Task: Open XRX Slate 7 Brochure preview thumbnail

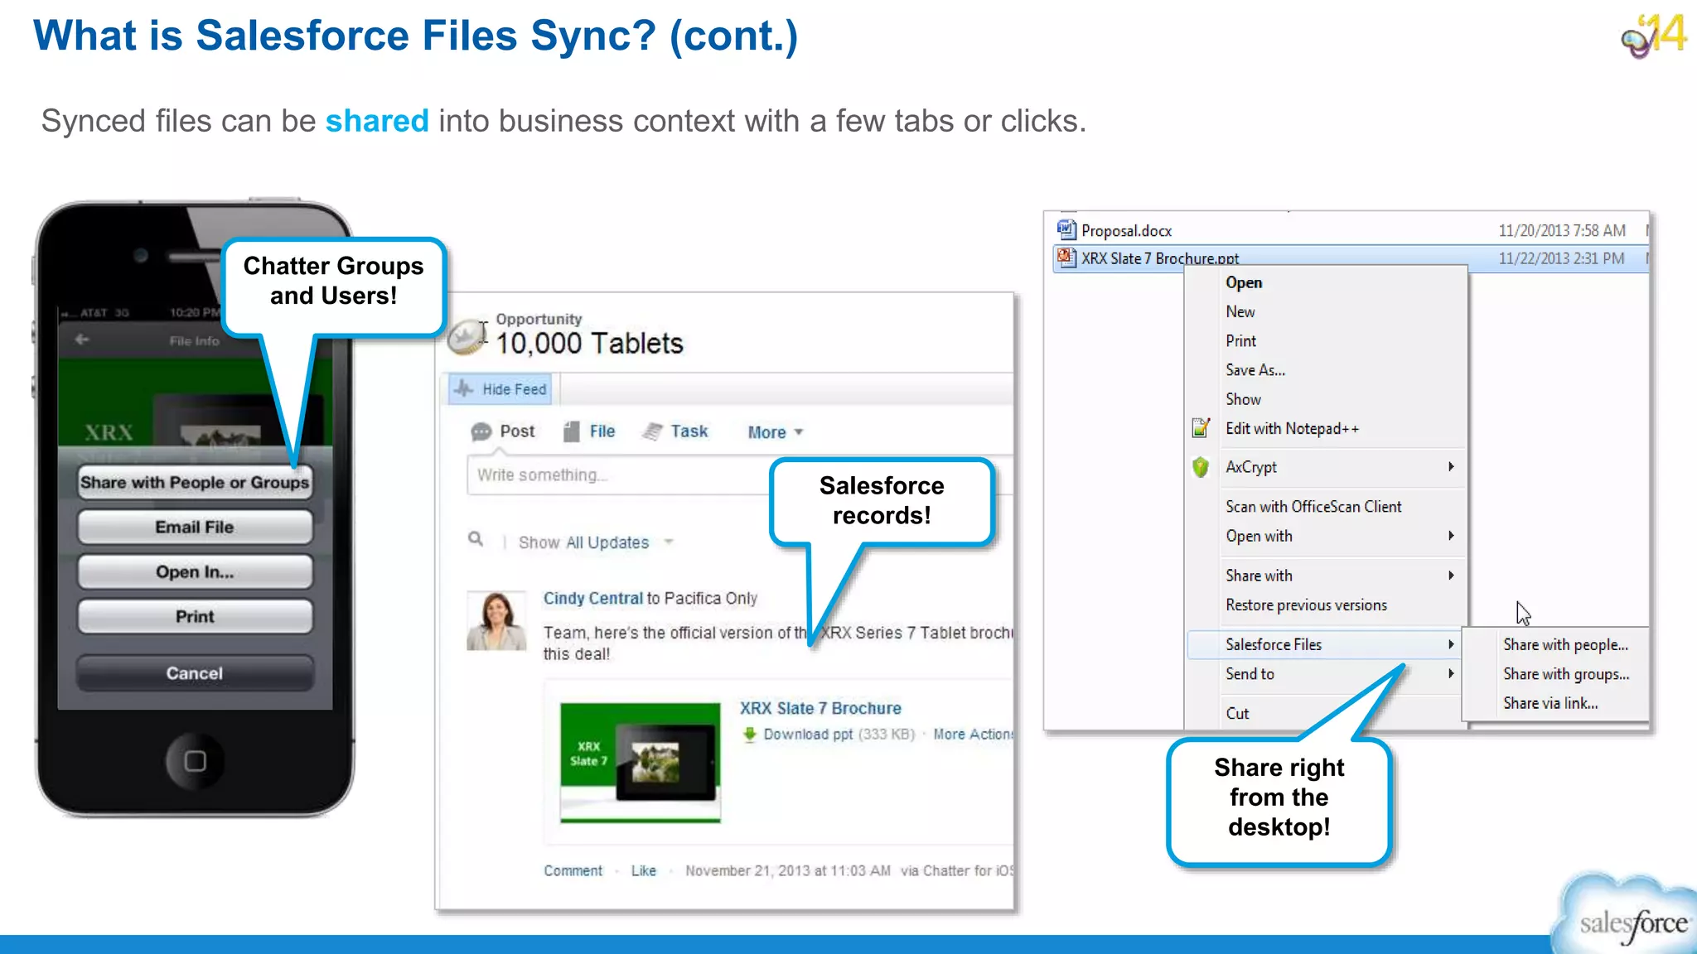Action: pyautogui.click(x=641, y=763)
